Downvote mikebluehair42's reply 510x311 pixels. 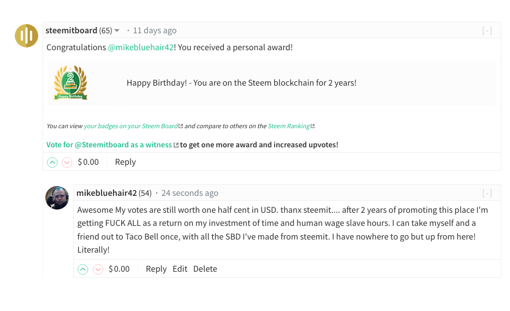coord(98,269)
